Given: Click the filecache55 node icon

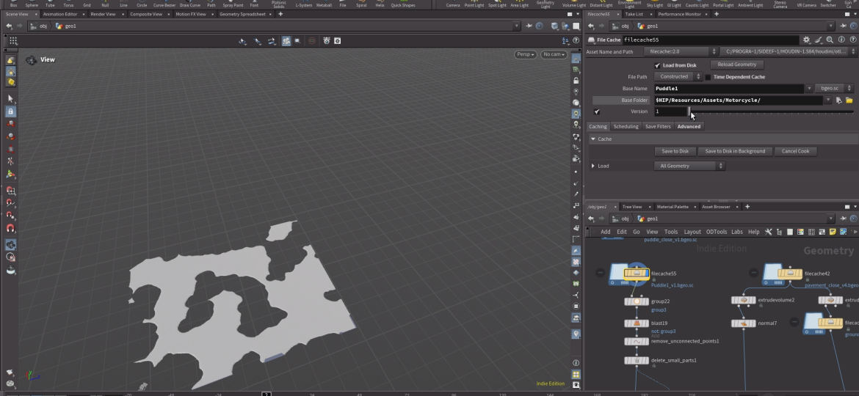Looking at the screenshot, I should (x=636, y=274).
